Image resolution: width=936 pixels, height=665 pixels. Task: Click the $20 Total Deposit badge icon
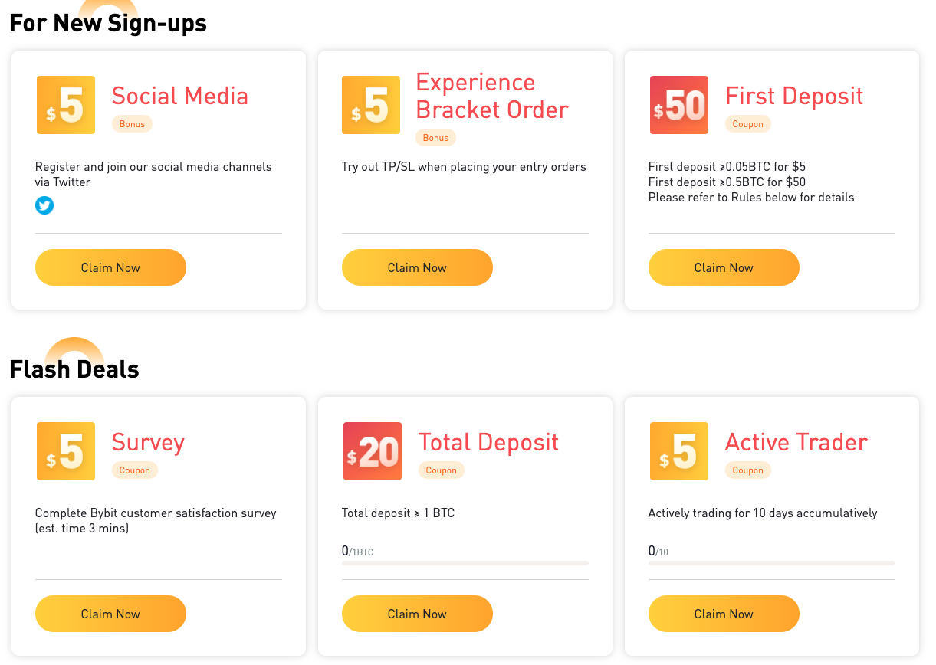(373, 451)
